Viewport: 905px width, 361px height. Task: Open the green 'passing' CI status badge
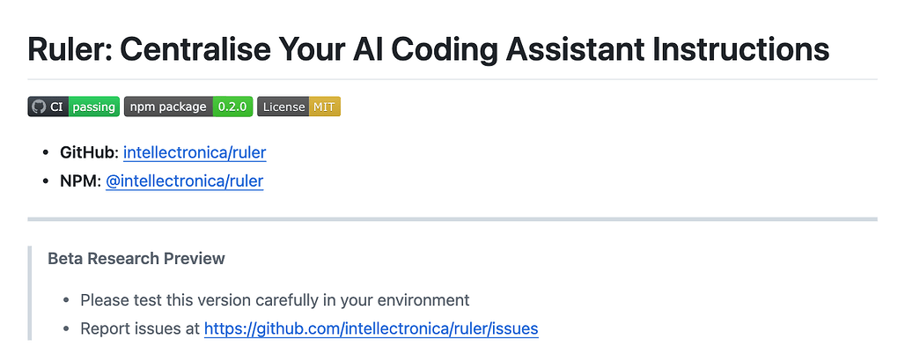[94, 107]
